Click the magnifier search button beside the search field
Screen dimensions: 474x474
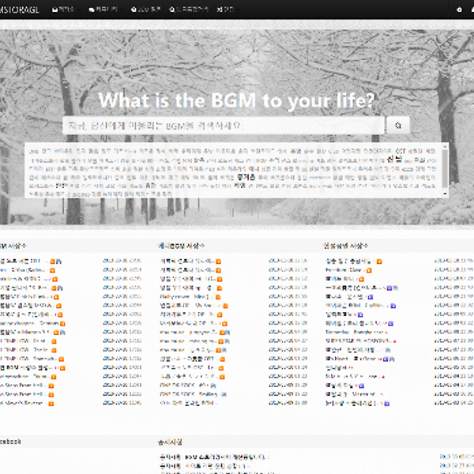397,126
